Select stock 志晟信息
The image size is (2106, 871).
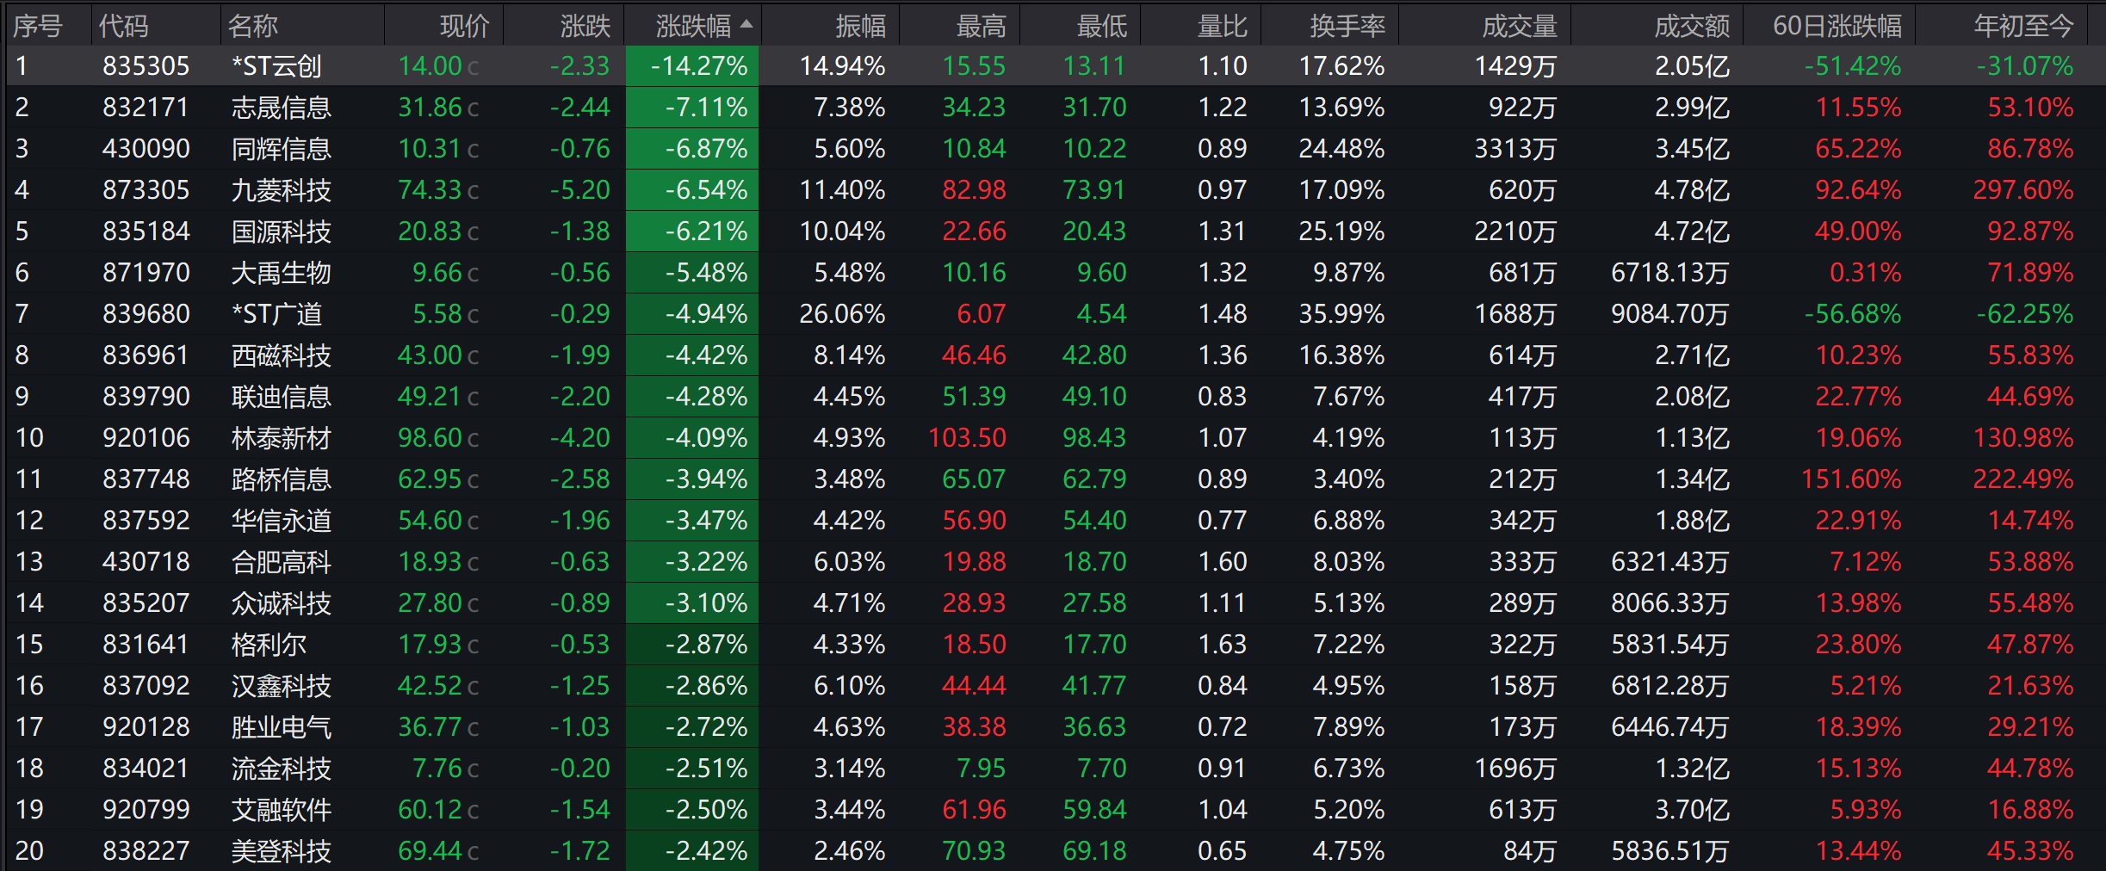(282, 108)
